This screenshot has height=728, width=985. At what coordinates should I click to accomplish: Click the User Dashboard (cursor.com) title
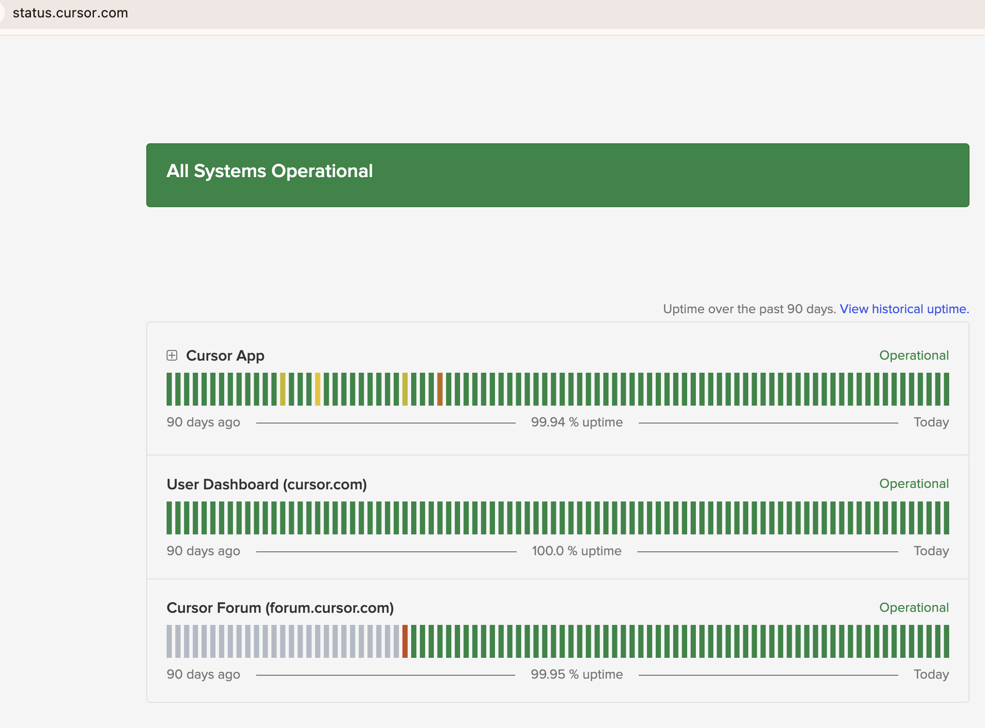coord(267,485)
